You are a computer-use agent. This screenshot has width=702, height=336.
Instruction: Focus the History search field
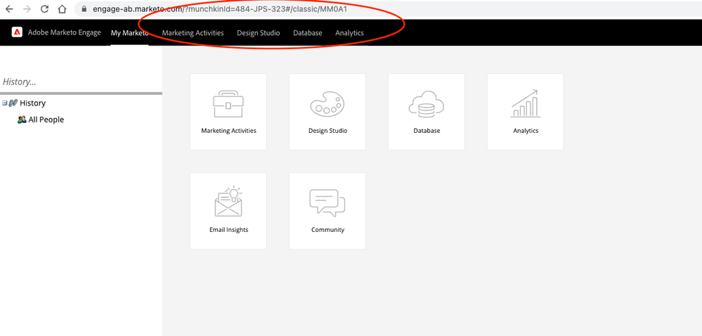click(x=81, y=82)
